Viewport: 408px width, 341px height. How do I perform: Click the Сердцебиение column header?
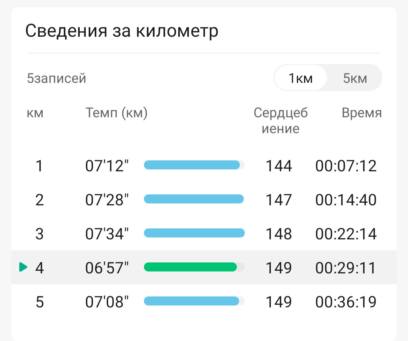click(x=280, y=121)
